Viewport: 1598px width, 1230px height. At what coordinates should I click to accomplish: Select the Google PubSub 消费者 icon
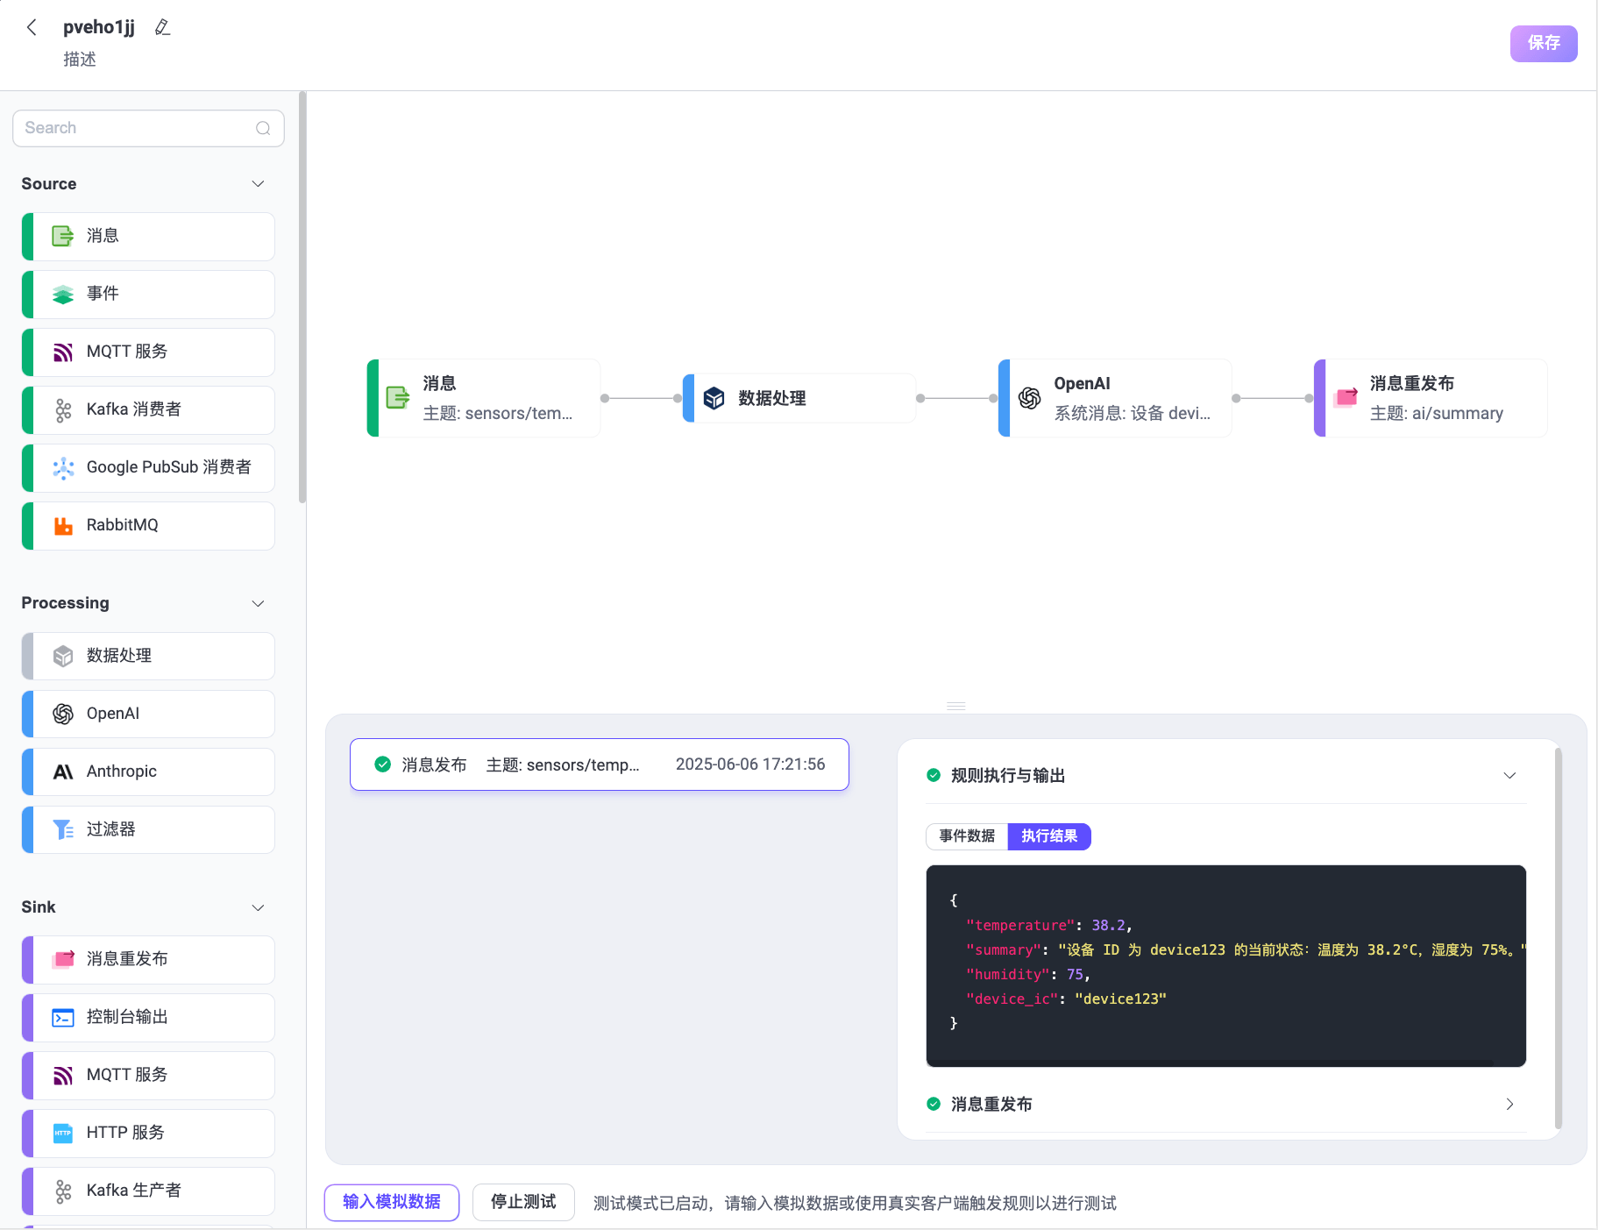point(62,467)
